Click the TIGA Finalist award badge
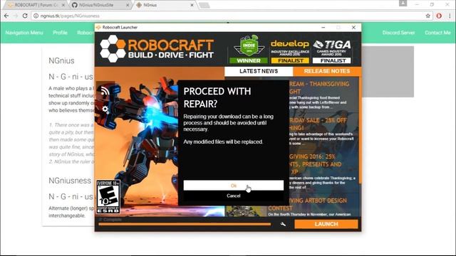 tap(332, 52)
